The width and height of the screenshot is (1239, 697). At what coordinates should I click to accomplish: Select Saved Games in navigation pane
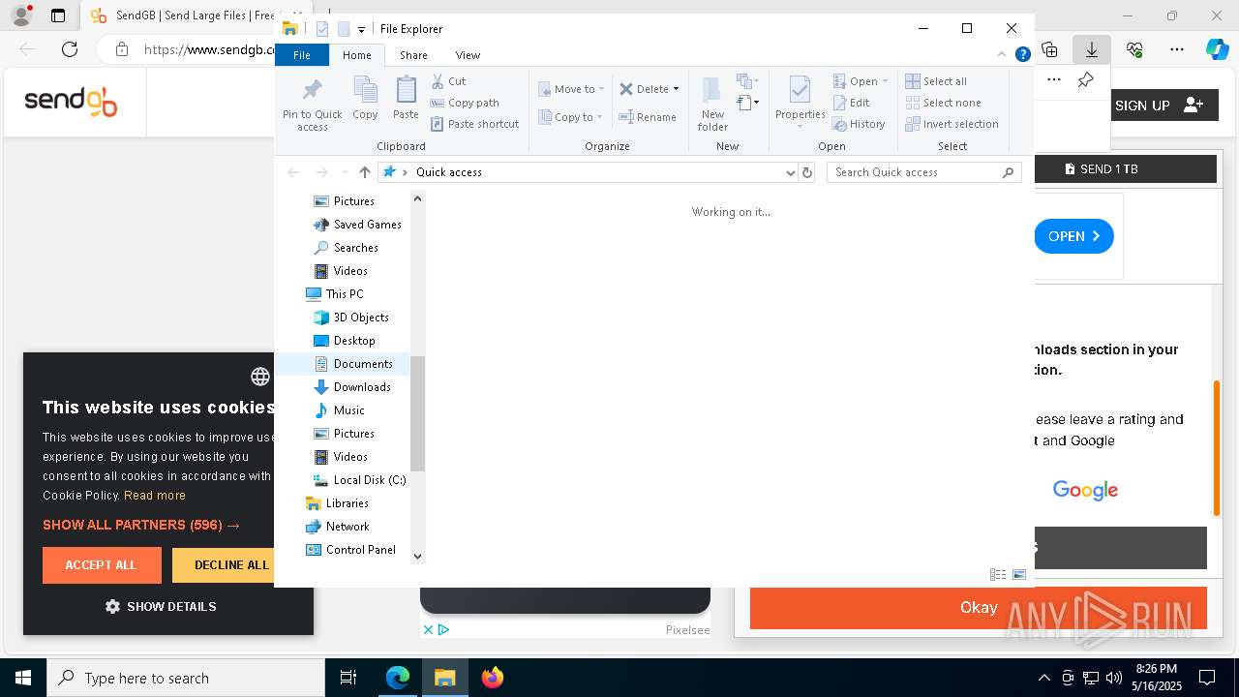367,225
